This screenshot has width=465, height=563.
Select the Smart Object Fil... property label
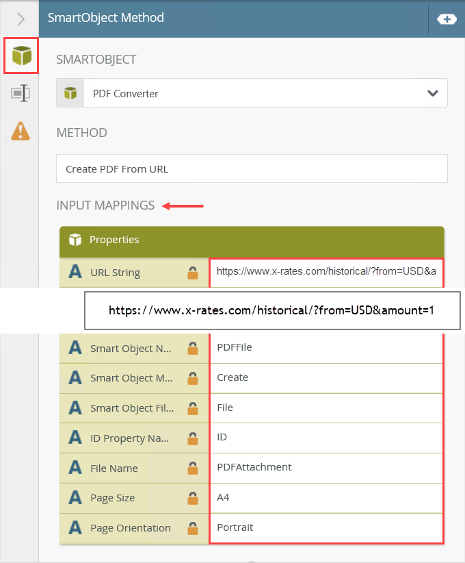click(132, 408)
